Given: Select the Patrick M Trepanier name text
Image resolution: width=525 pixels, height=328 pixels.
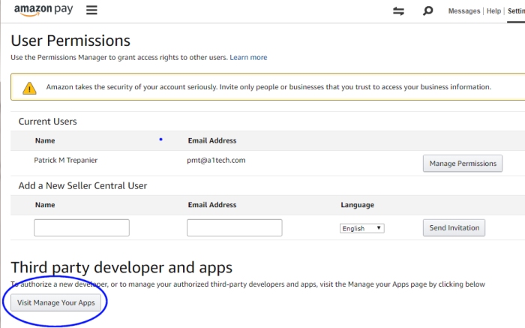Looking at the screenshot, I should point(66,160).
